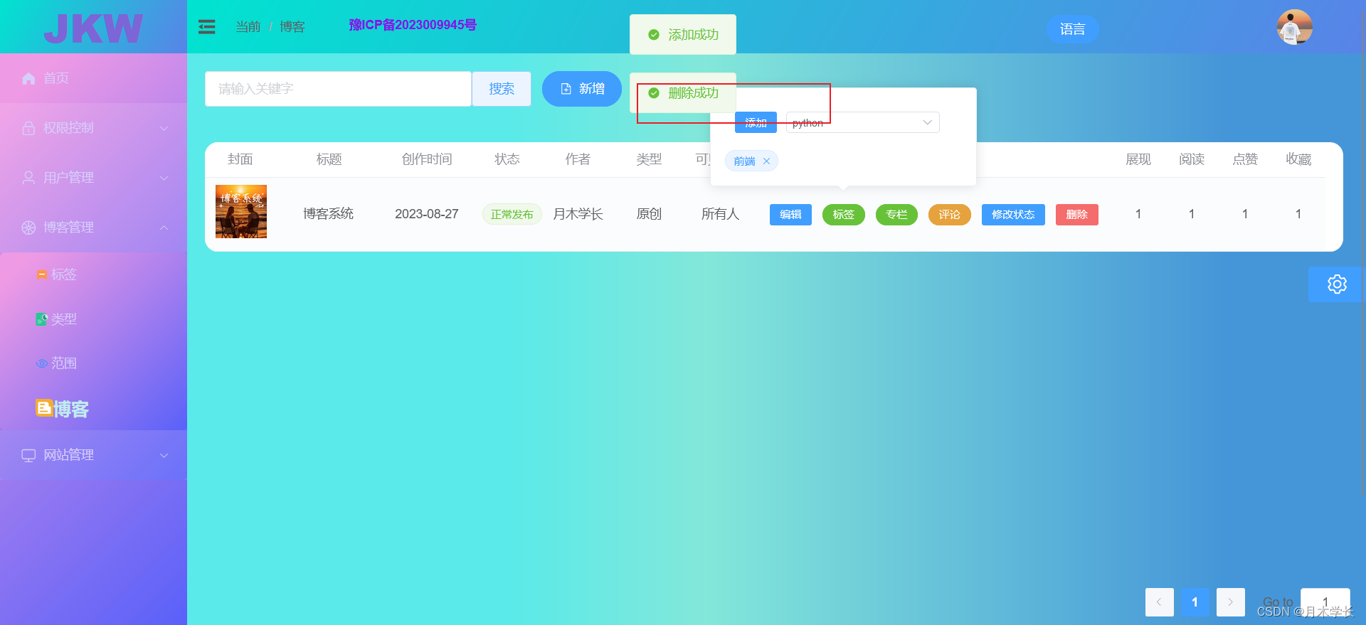Click the 修改状态 button
The image size is (1366, 625).
(1013, 215)
